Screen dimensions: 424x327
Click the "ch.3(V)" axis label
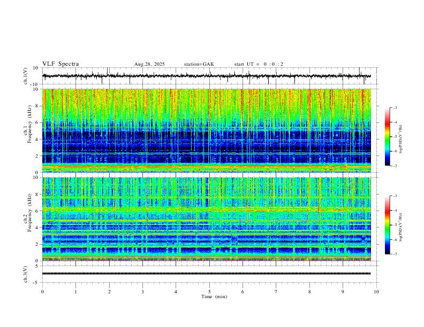tap(25, 274)
